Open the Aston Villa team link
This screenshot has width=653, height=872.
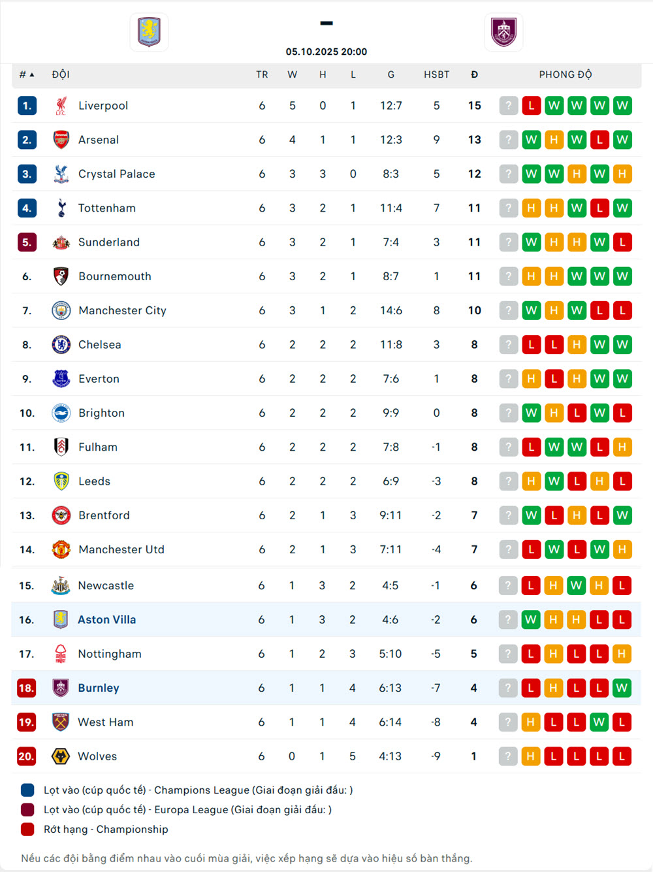coord(107,620)
